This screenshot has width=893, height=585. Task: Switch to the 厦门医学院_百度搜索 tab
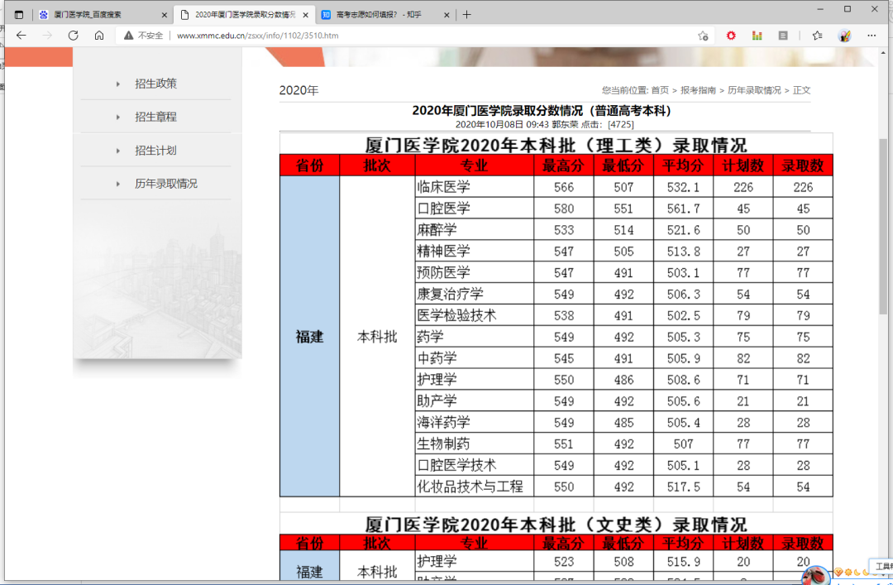click(87, 13)
